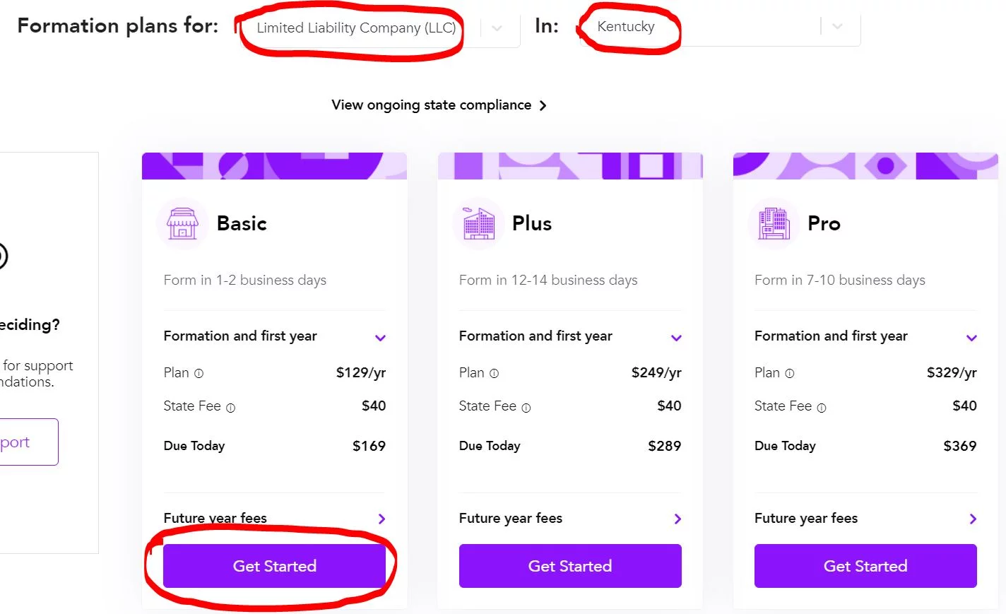The height and width of the screenshot is (614, 1006).
Task: Click info icon beside Pro Plan price
Action: click(789, 373)
